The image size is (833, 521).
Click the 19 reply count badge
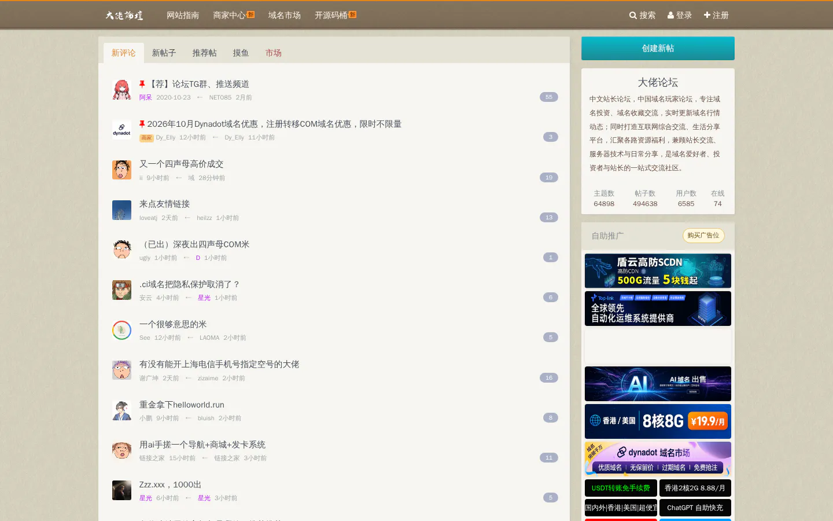tap(548, 177)
